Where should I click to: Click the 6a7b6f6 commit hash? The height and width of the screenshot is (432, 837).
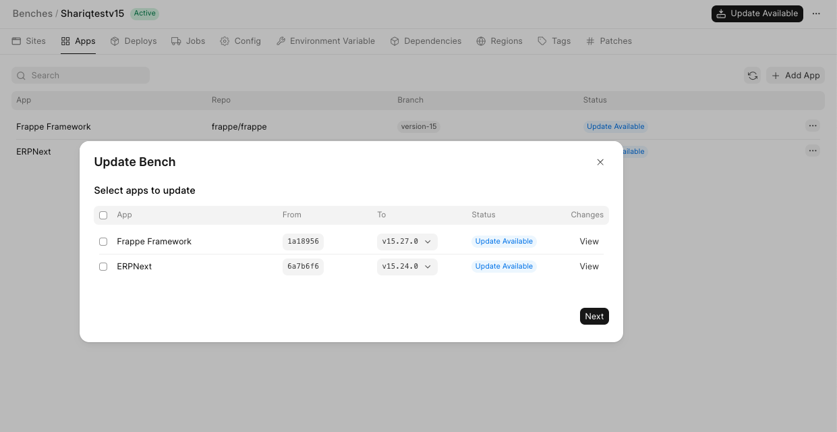pyautogui.click(x=303, y=267)
